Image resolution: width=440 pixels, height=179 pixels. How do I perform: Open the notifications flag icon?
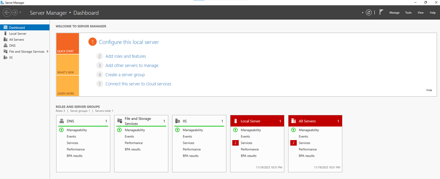381,12
